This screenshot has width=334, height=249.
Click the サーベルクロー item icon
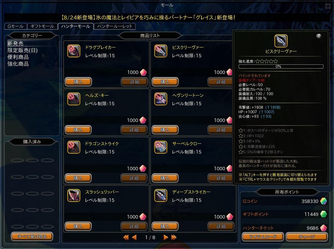pos(161,147)
